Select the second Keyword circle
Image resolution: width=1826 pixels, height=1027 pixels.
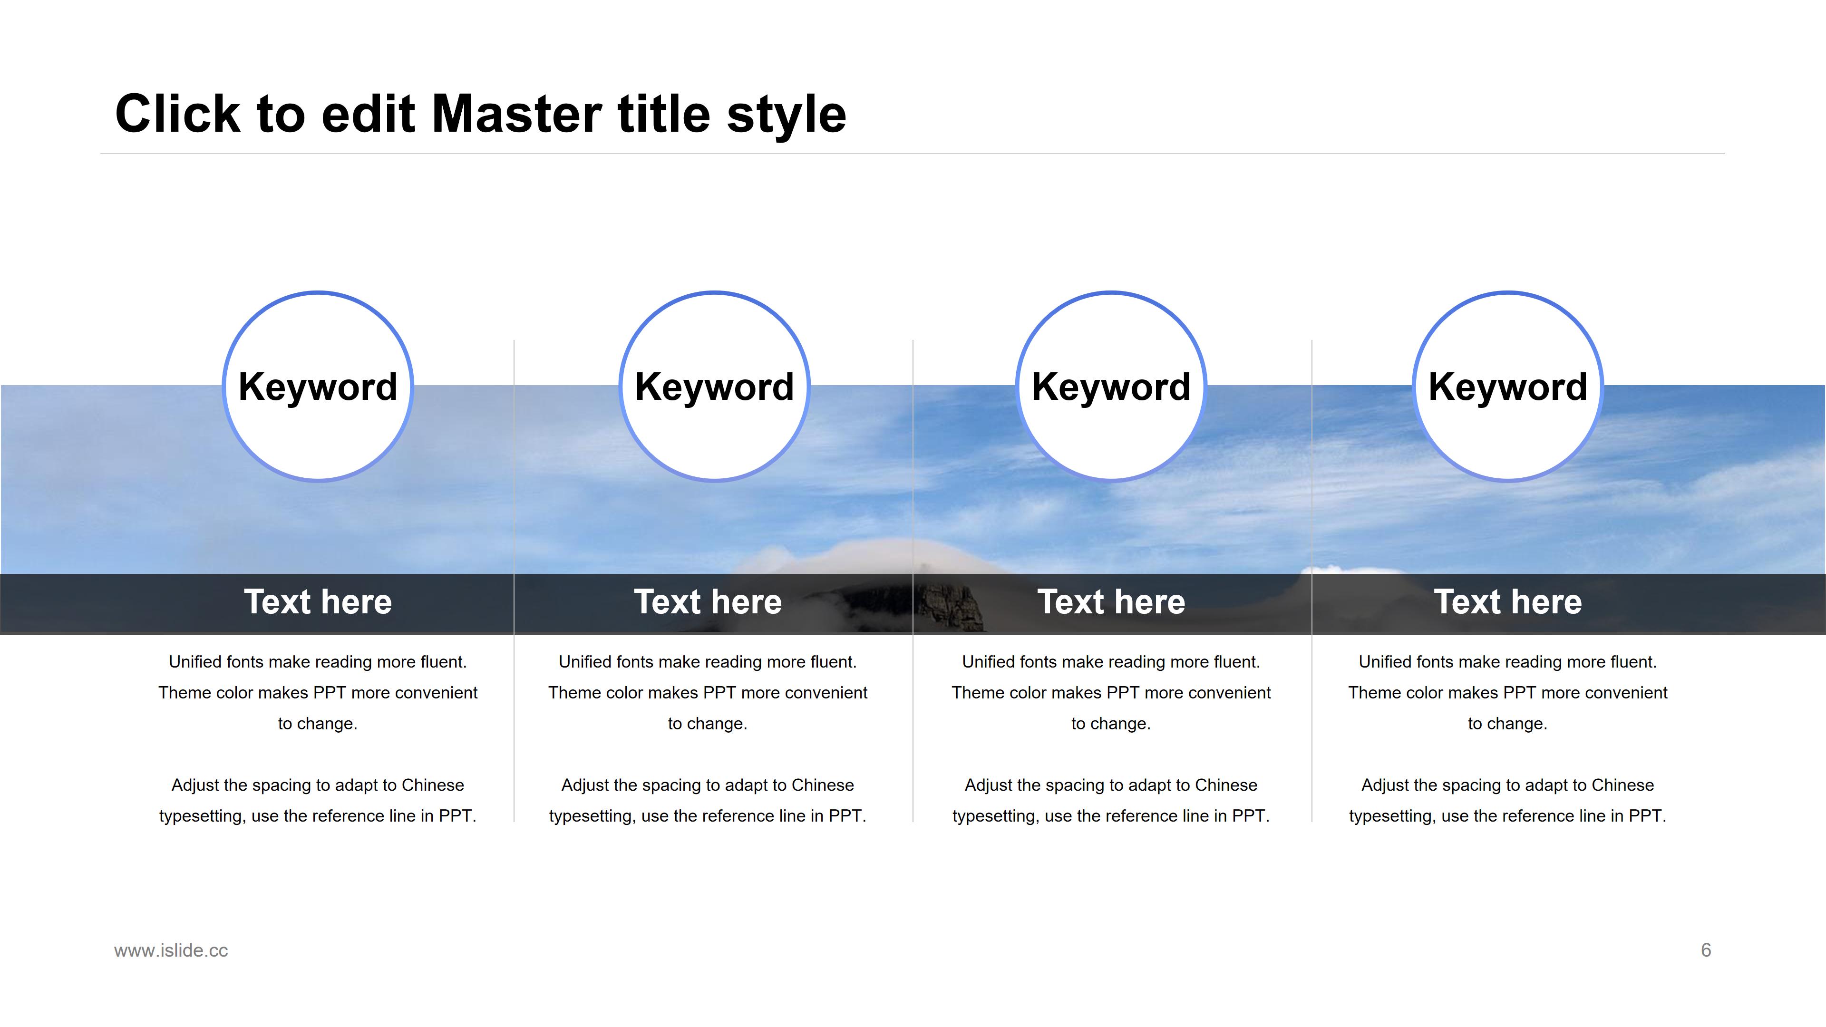pos(714,386)
